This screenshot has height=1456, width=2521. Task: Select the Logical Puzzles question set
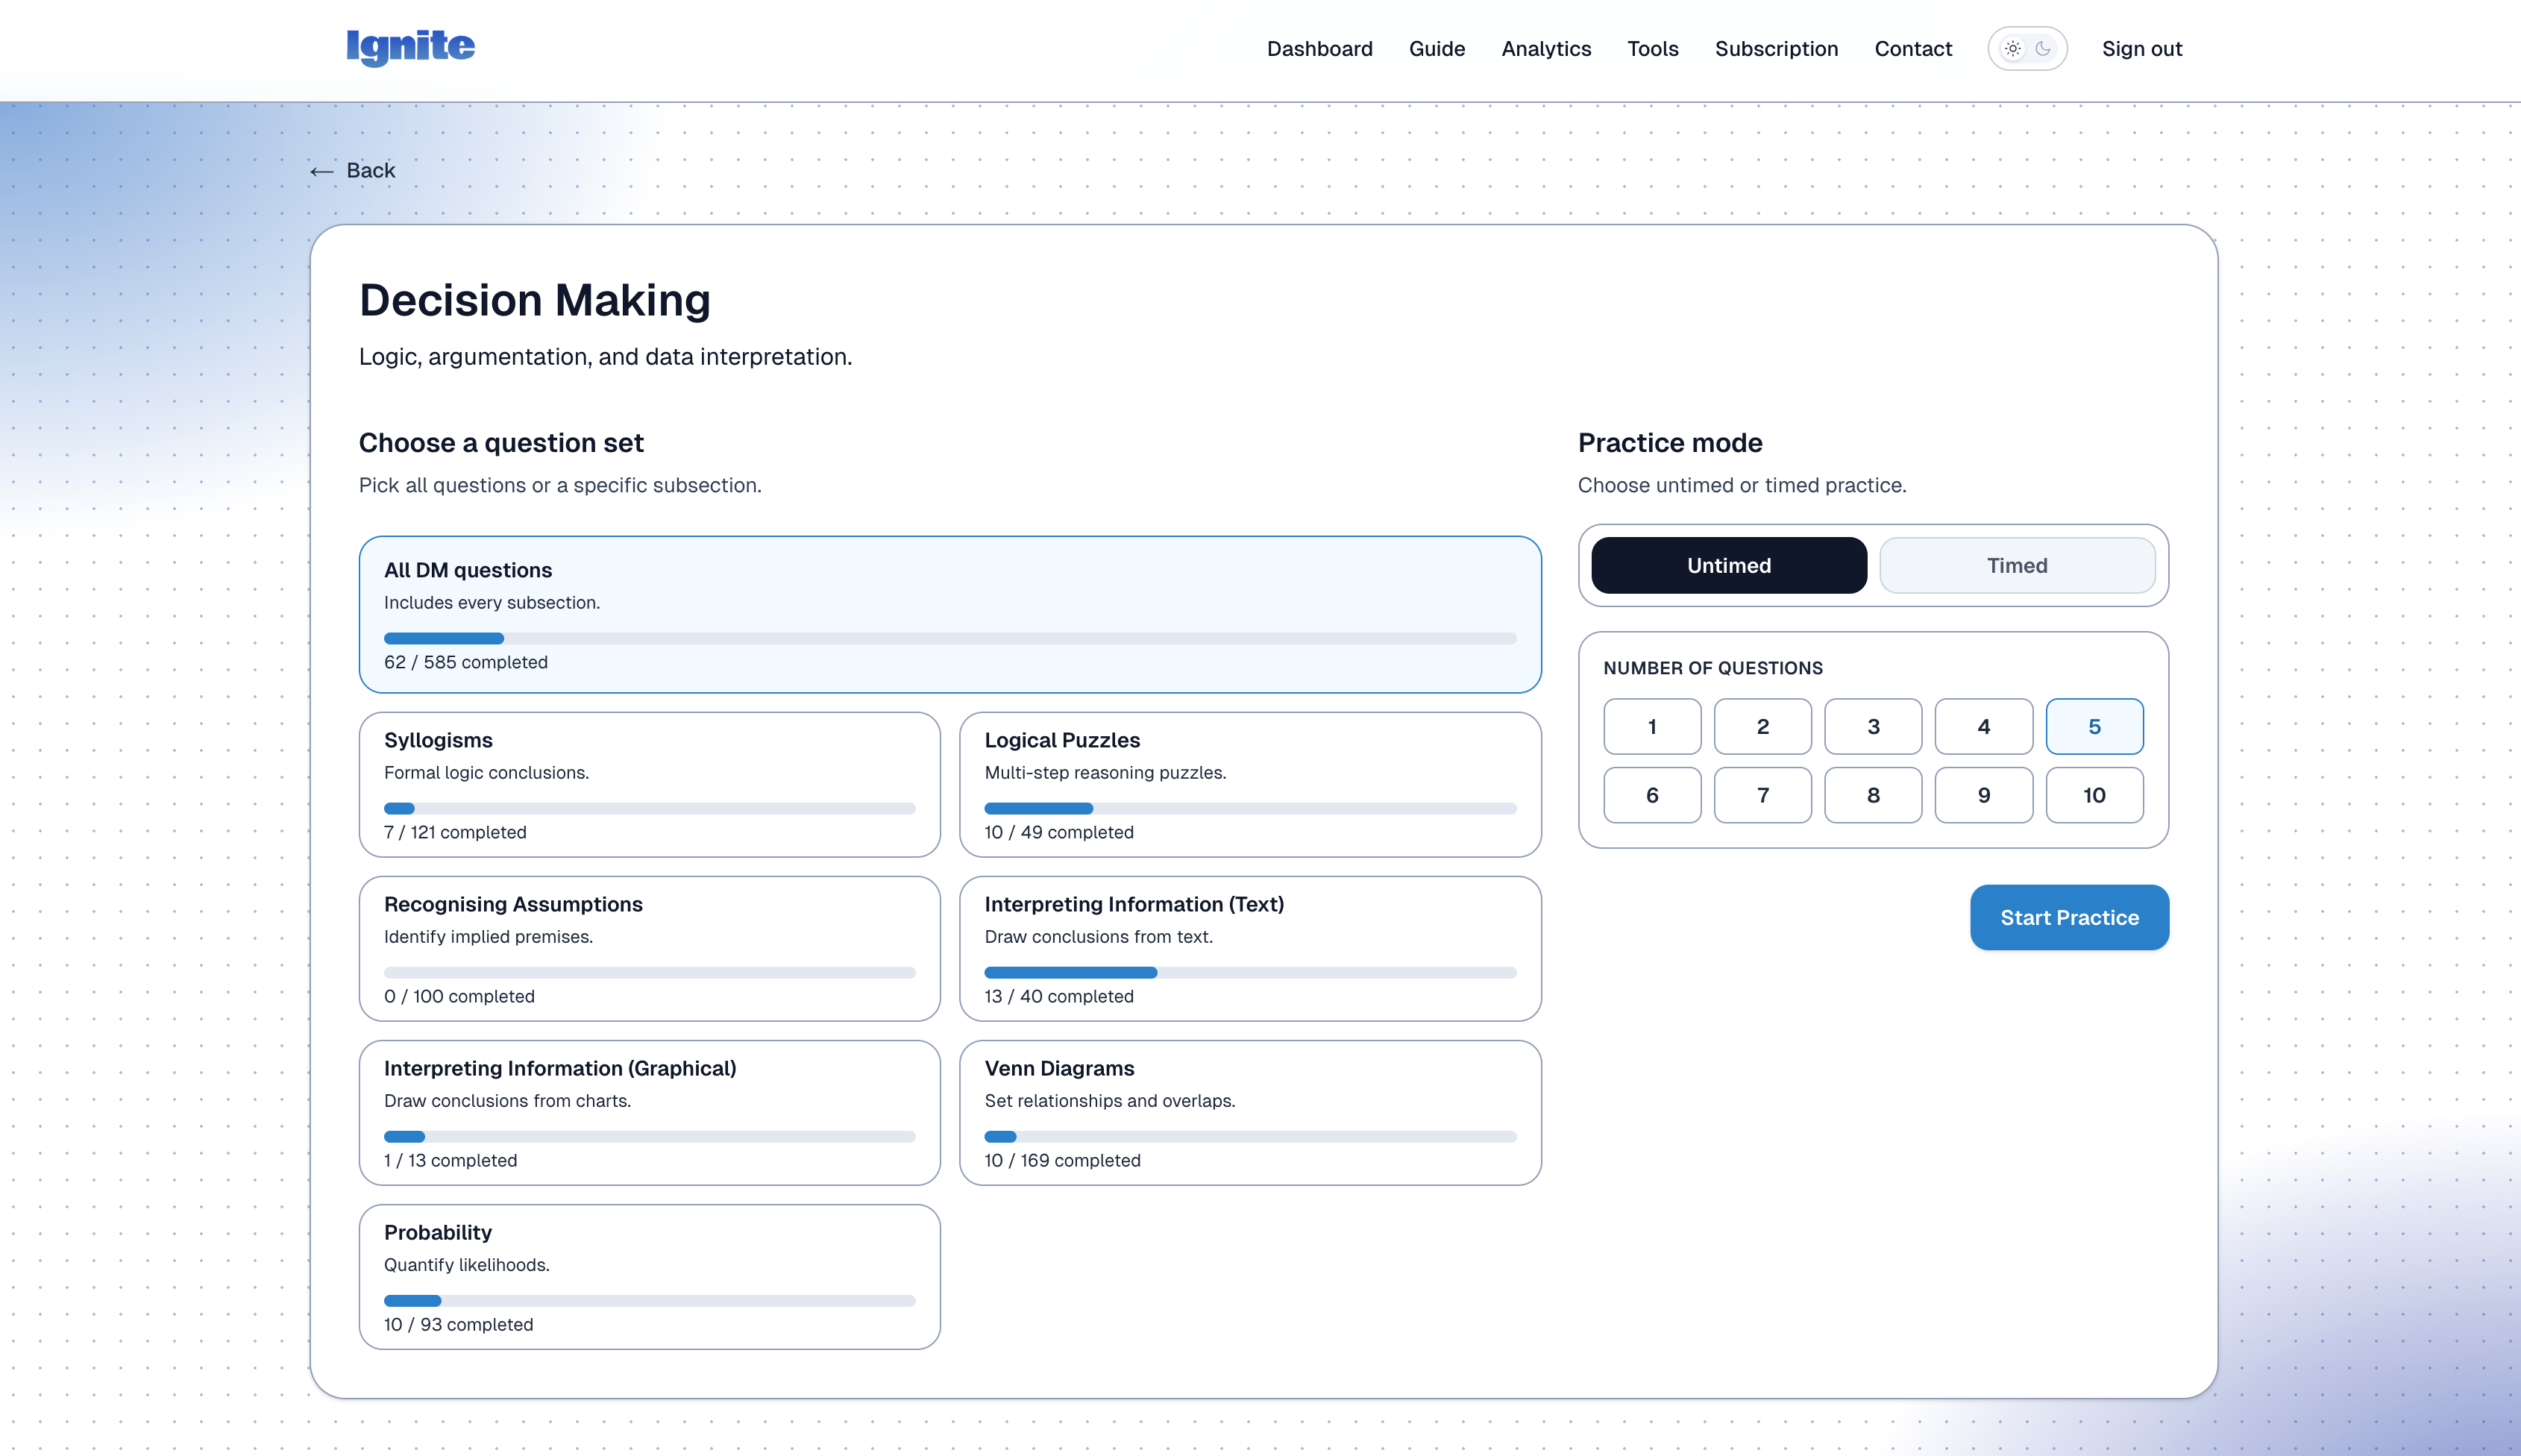pos(1249,784)
